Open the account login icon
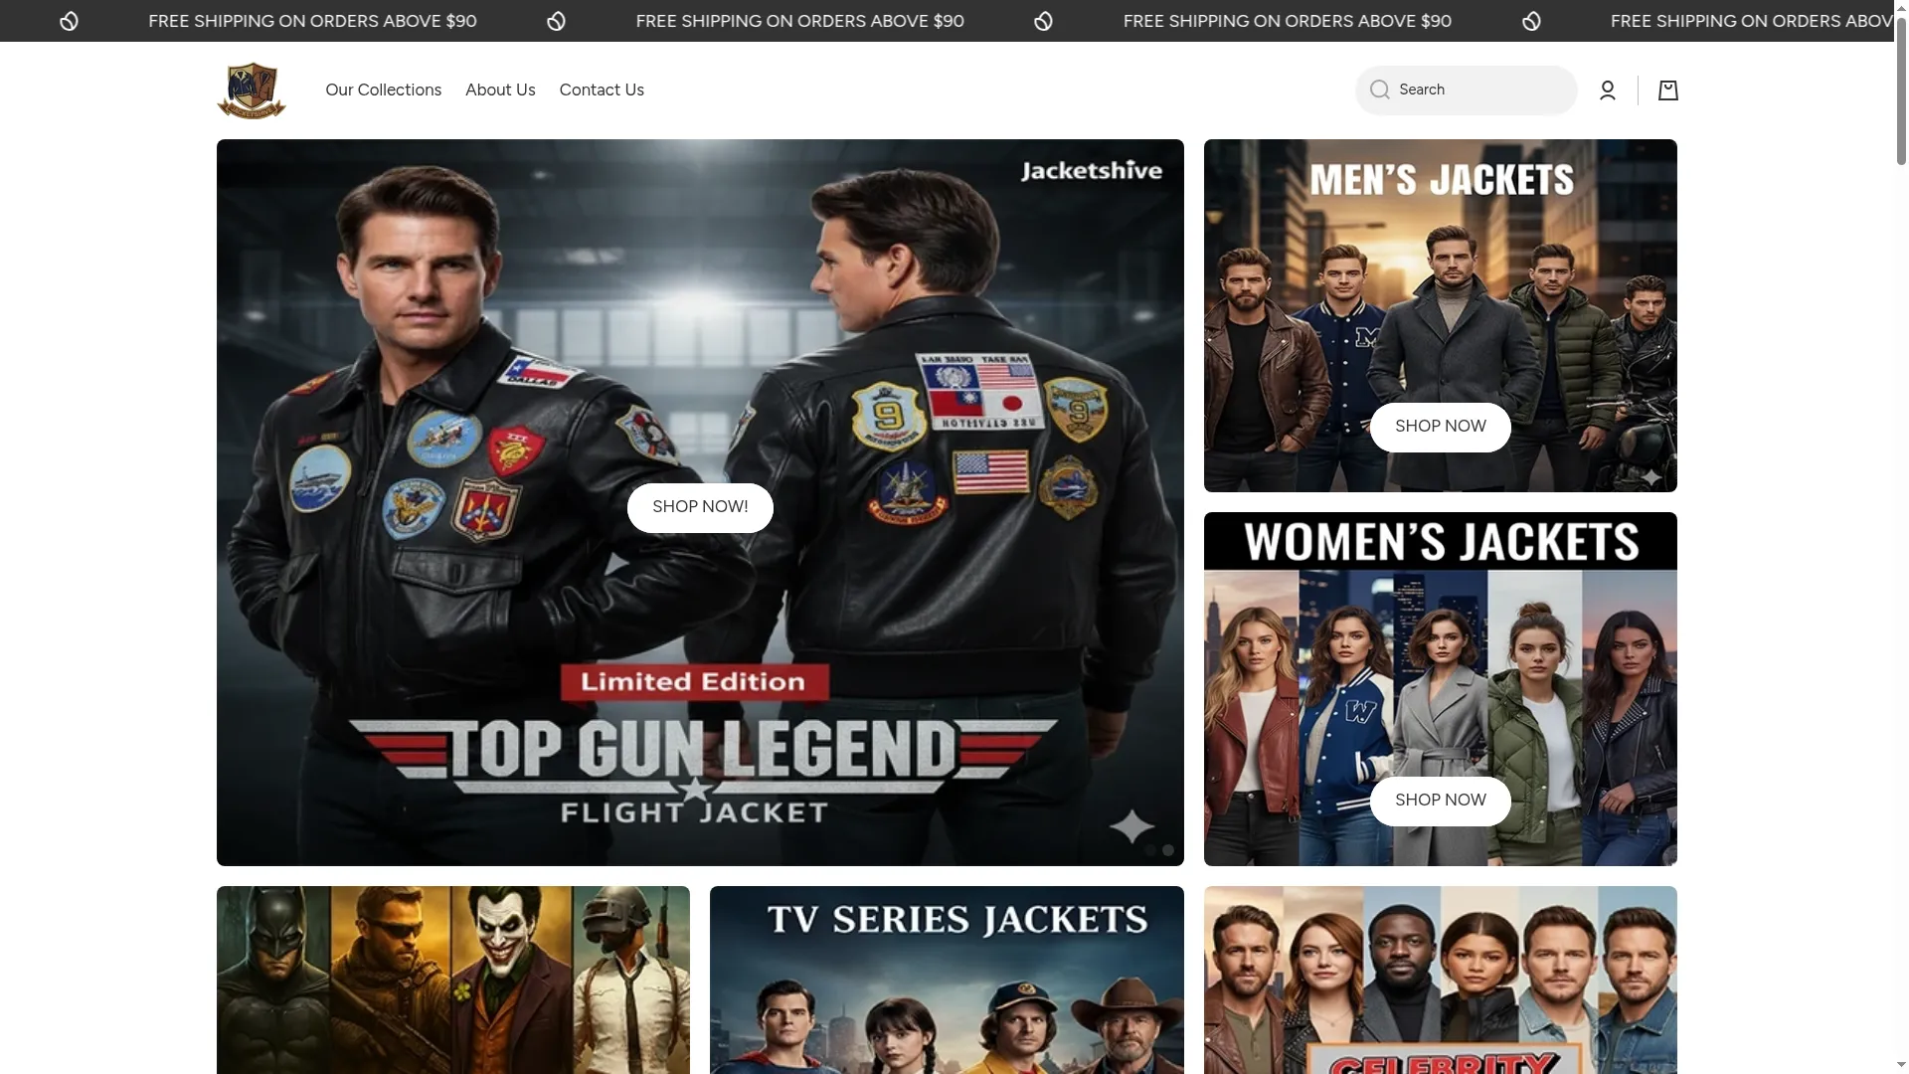The image size is (1909, 1074). (1608, 90)
